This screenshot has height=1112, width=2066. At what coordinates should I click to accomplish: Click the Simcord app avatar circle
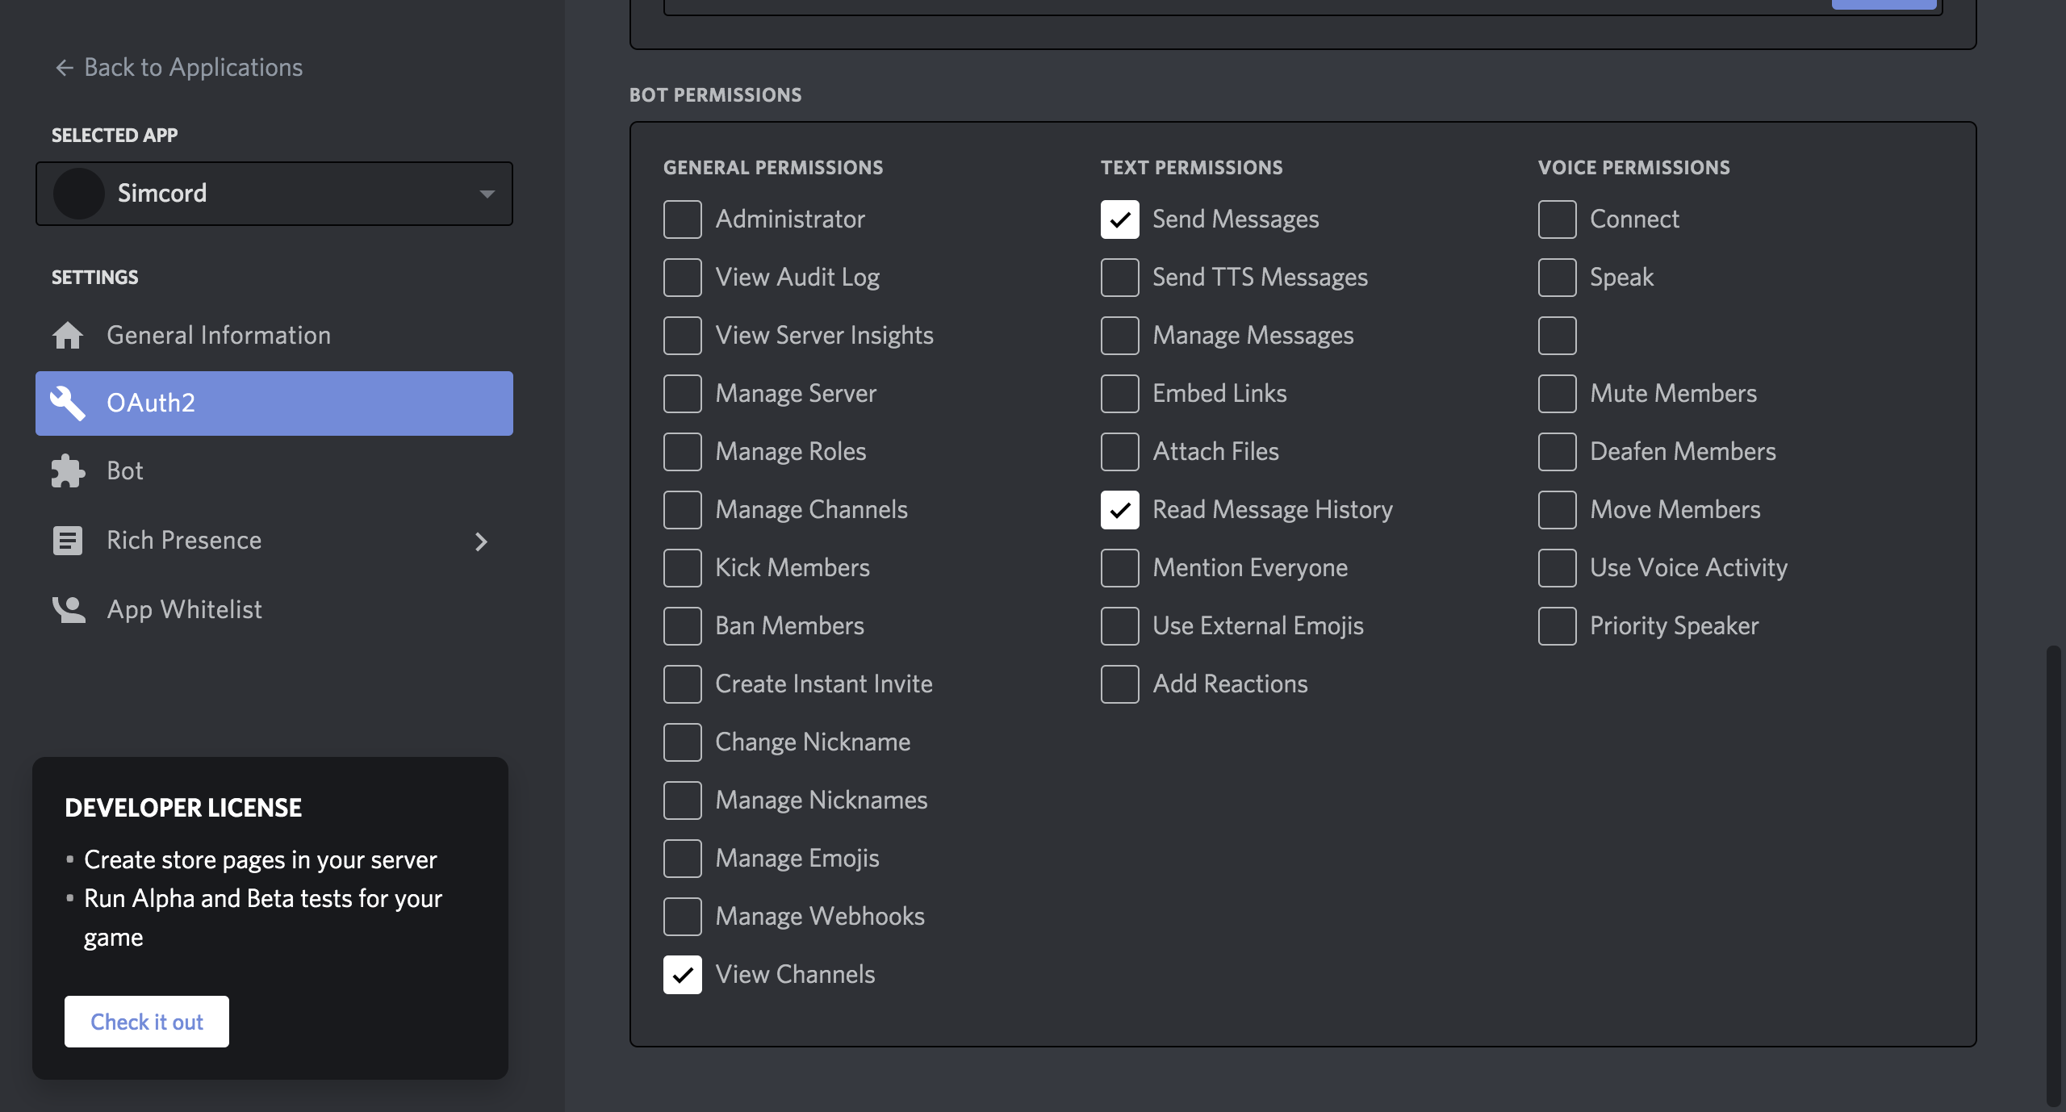(79, 194)
